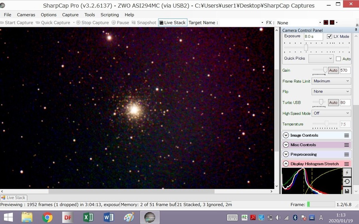Open the Options menu
This screenshot has width=359, height=224.
tap(49, 15)
